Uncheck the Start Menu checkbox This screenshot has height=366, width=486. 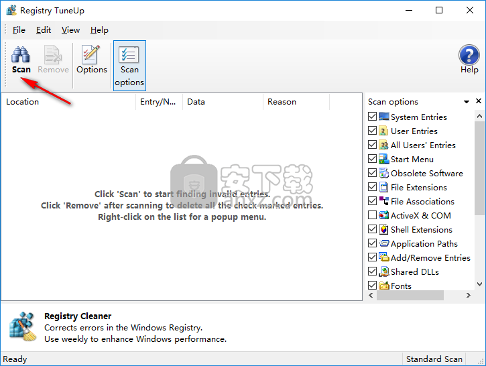(372, 159)
